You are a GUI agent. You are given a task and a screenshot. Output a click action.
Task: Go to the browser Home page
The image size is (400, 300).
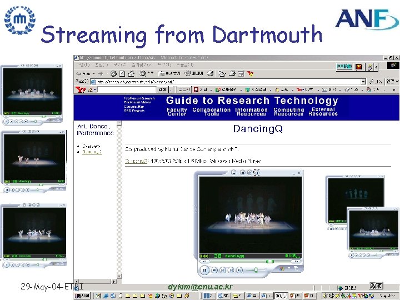[x=131, y=73]
